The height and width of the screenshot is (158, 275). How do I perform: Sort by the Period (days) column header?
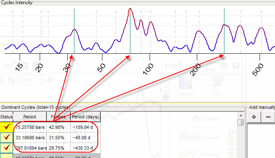[x=85, y=117]
